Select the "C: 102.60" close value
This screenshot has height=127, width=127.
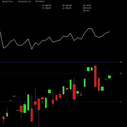click(47, 8)
